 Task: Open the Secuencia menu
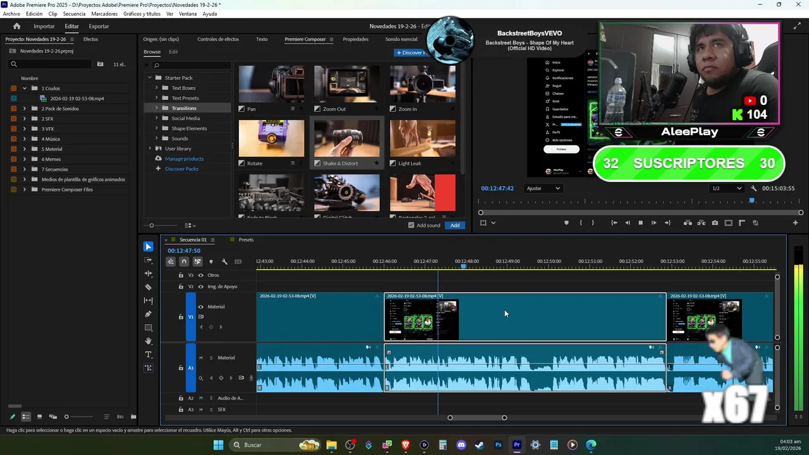pyautogui.click(x=75, y=14)
